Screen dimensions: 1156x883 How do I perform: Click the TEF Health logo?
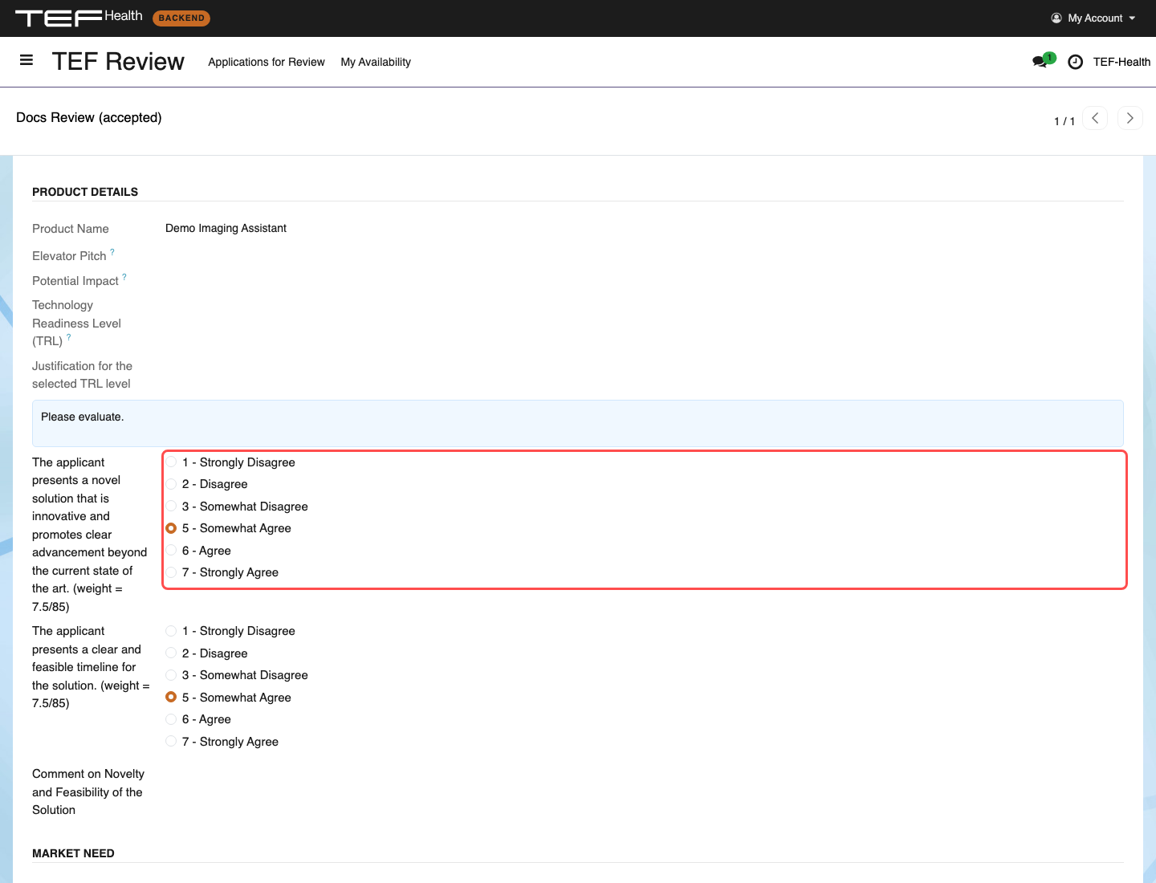click(x=79, y=18)
